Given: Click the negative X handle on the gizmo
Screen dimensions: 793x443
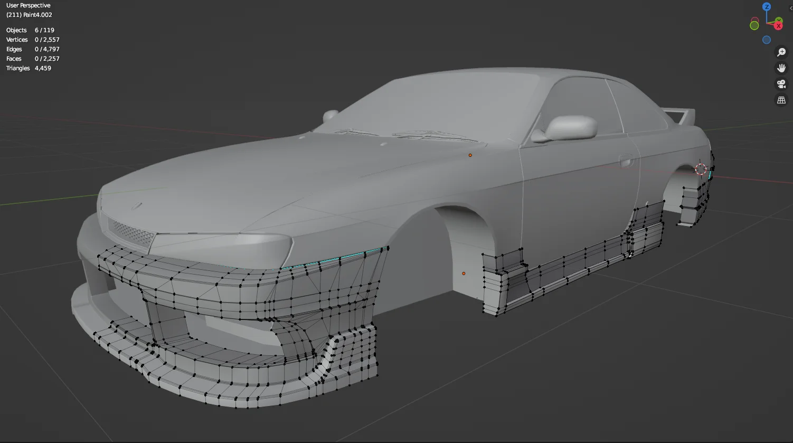Looking at the screenshot, I should click(755, 20).
